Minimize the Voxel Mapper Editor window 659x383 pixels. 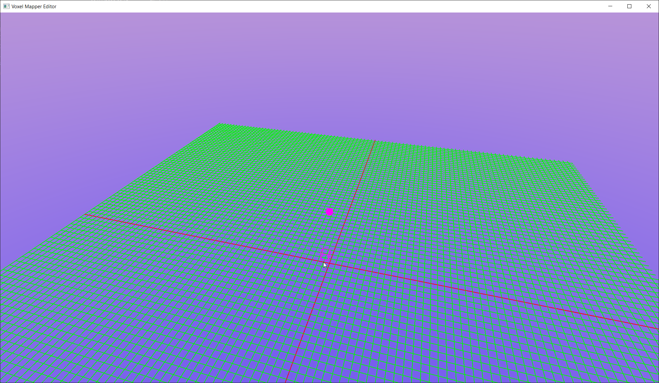pyautogui.click(x=610, y=6)
